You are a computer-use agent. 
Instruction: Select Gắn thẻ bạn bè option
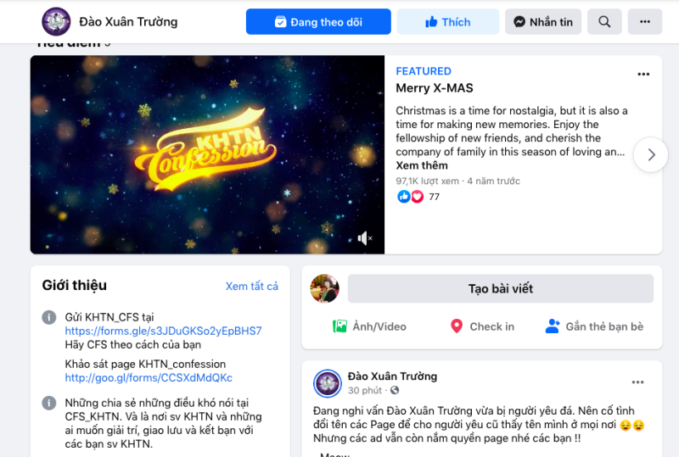pos(594,326)
